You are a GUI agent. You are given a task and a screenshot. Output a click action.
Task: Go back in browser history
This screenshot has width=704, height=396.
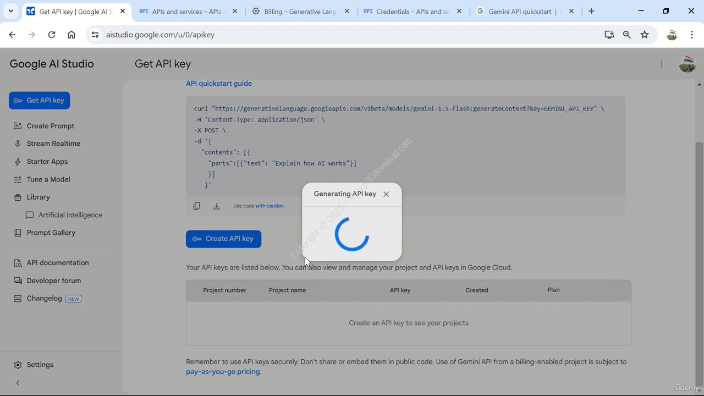(x=12, y=35)
